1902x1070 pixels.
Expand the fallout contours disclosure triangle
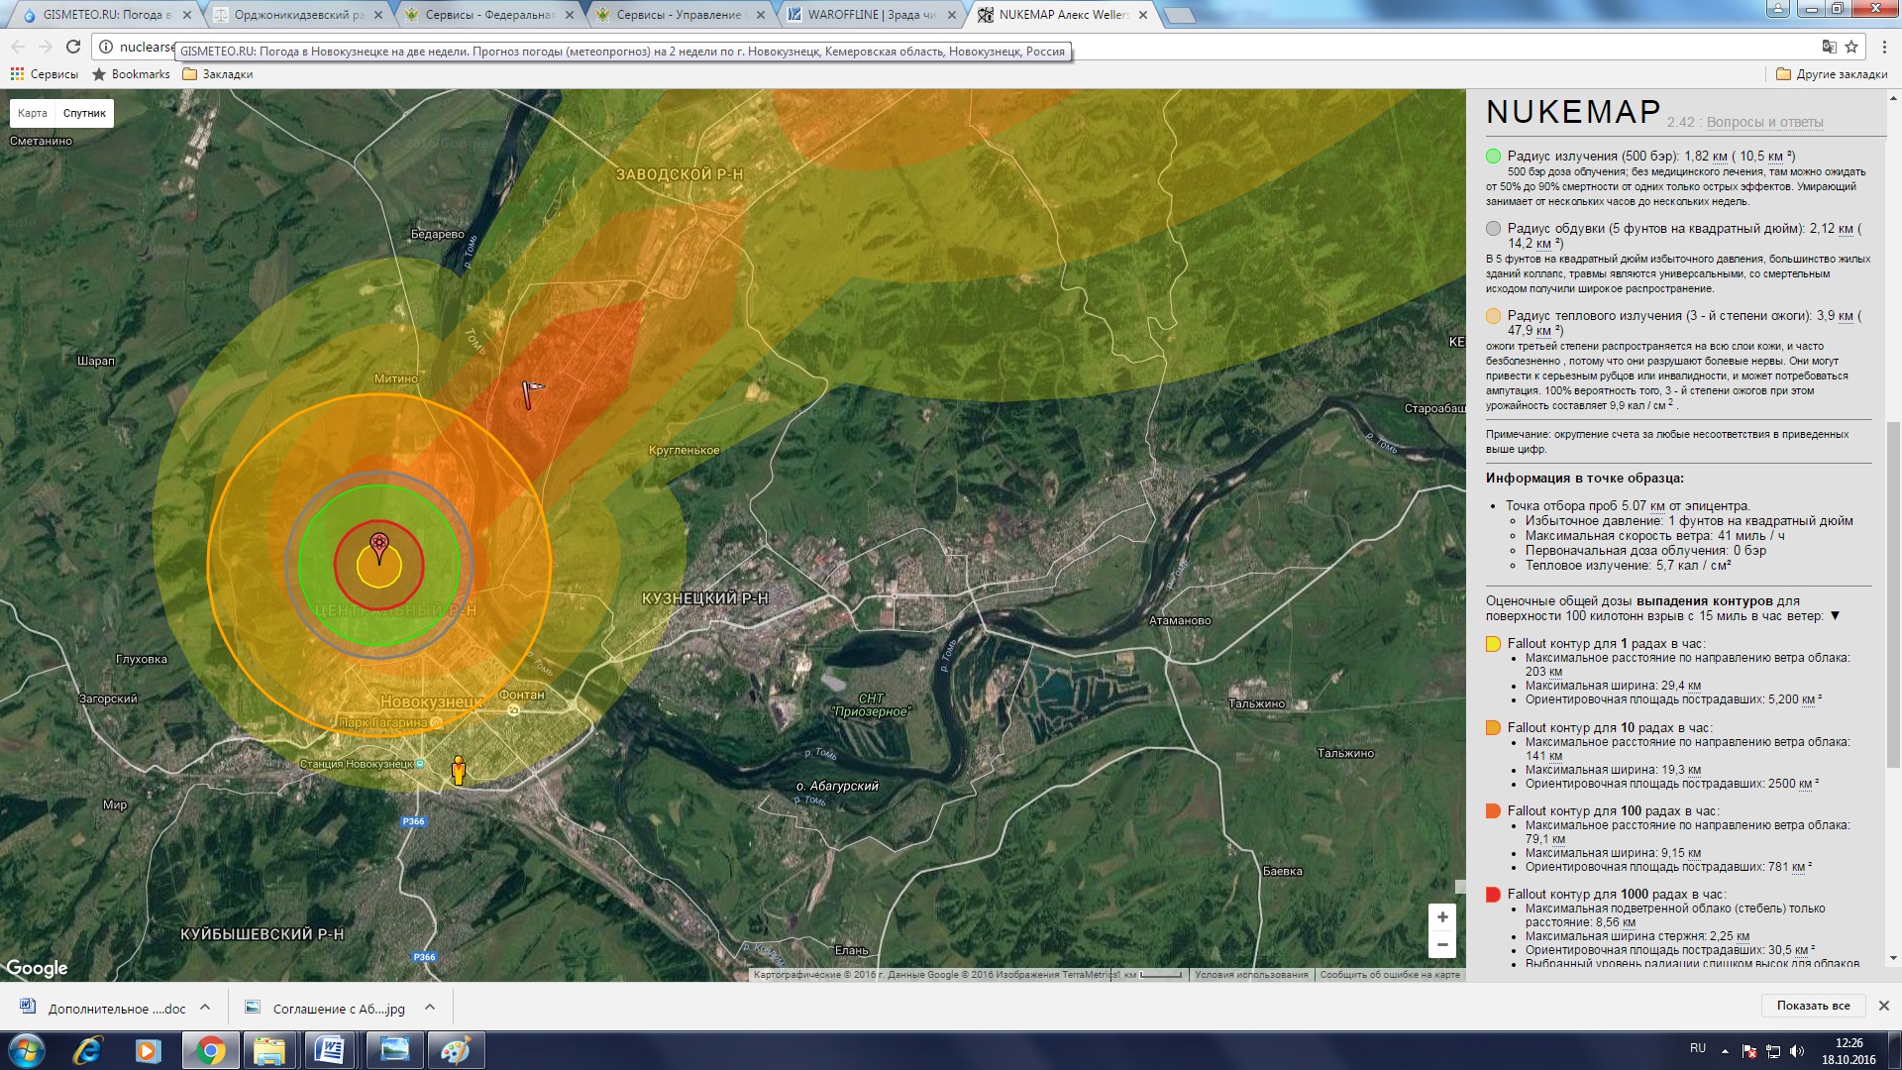point(1835,616)
